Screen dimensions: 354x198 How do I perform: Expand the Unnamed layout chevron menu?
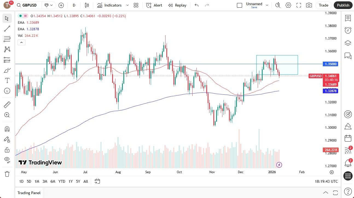coord(267,5)
